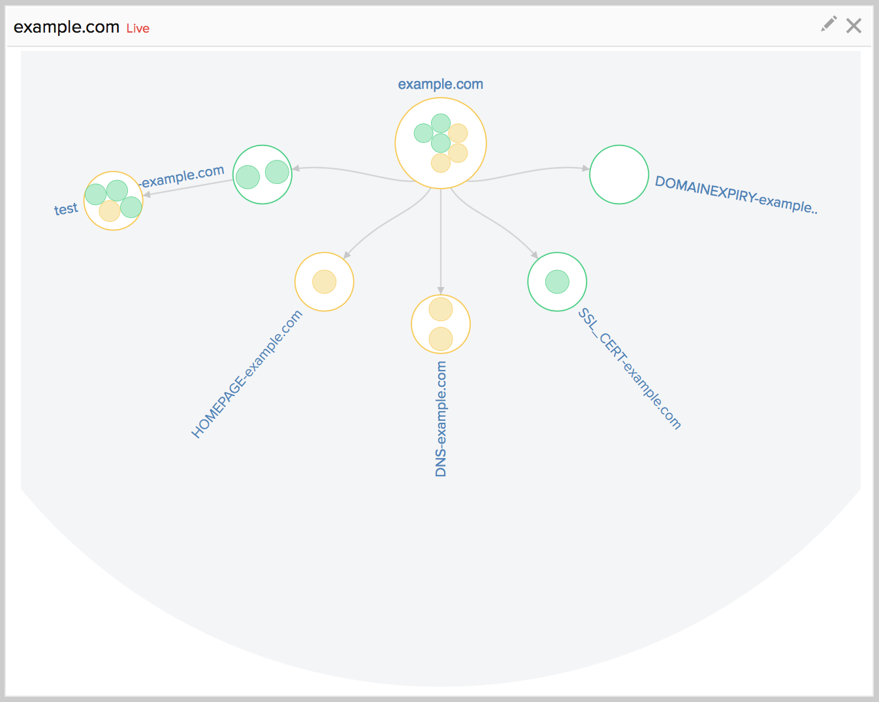This screenshot has height=702, width=879.
Task: Open the DOMAINEXPIRY-example.. label link
Action: [x=736, y=194]
